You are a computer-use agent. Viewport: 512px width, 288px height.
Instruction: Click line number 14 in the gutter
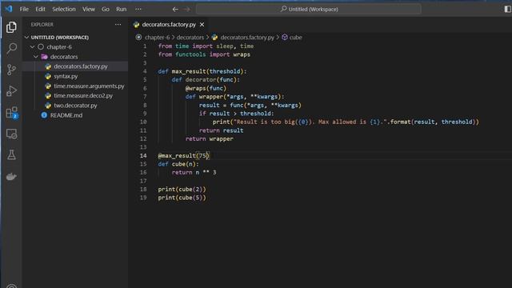(x=143, y=156)
